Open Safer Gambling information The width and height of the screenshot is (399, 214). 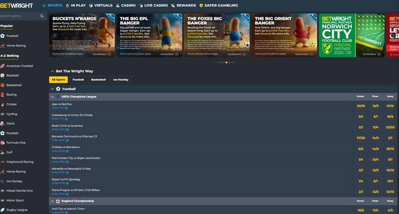[x=219, y=5]
